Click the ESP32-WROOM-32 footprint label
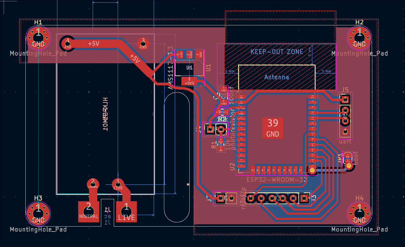This screenshot has width=405, height=247. [x=277, y=180]
